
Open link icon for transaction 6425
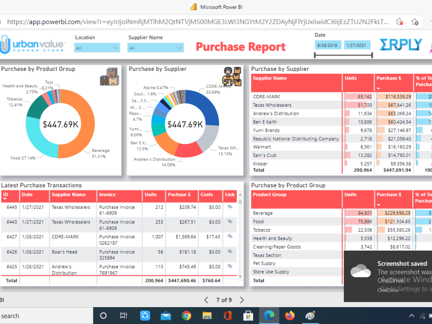230,266
